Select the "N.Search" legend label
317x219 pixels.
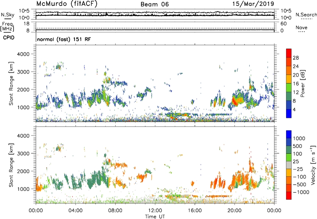[306, 15]
